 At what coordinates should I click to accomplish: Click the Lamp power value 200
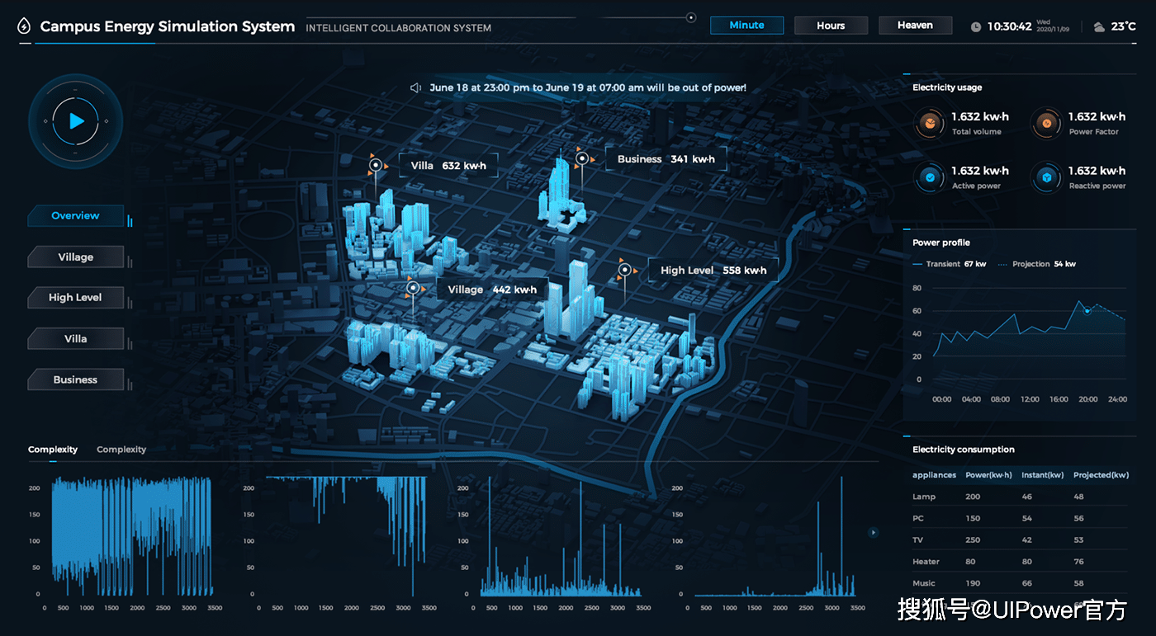pyautogui.click(x=973, y=497)
